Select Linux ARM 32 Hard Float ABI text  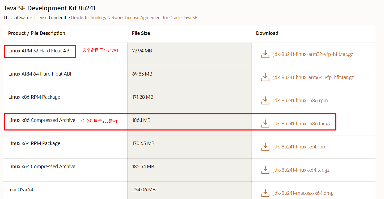point(39,51)
